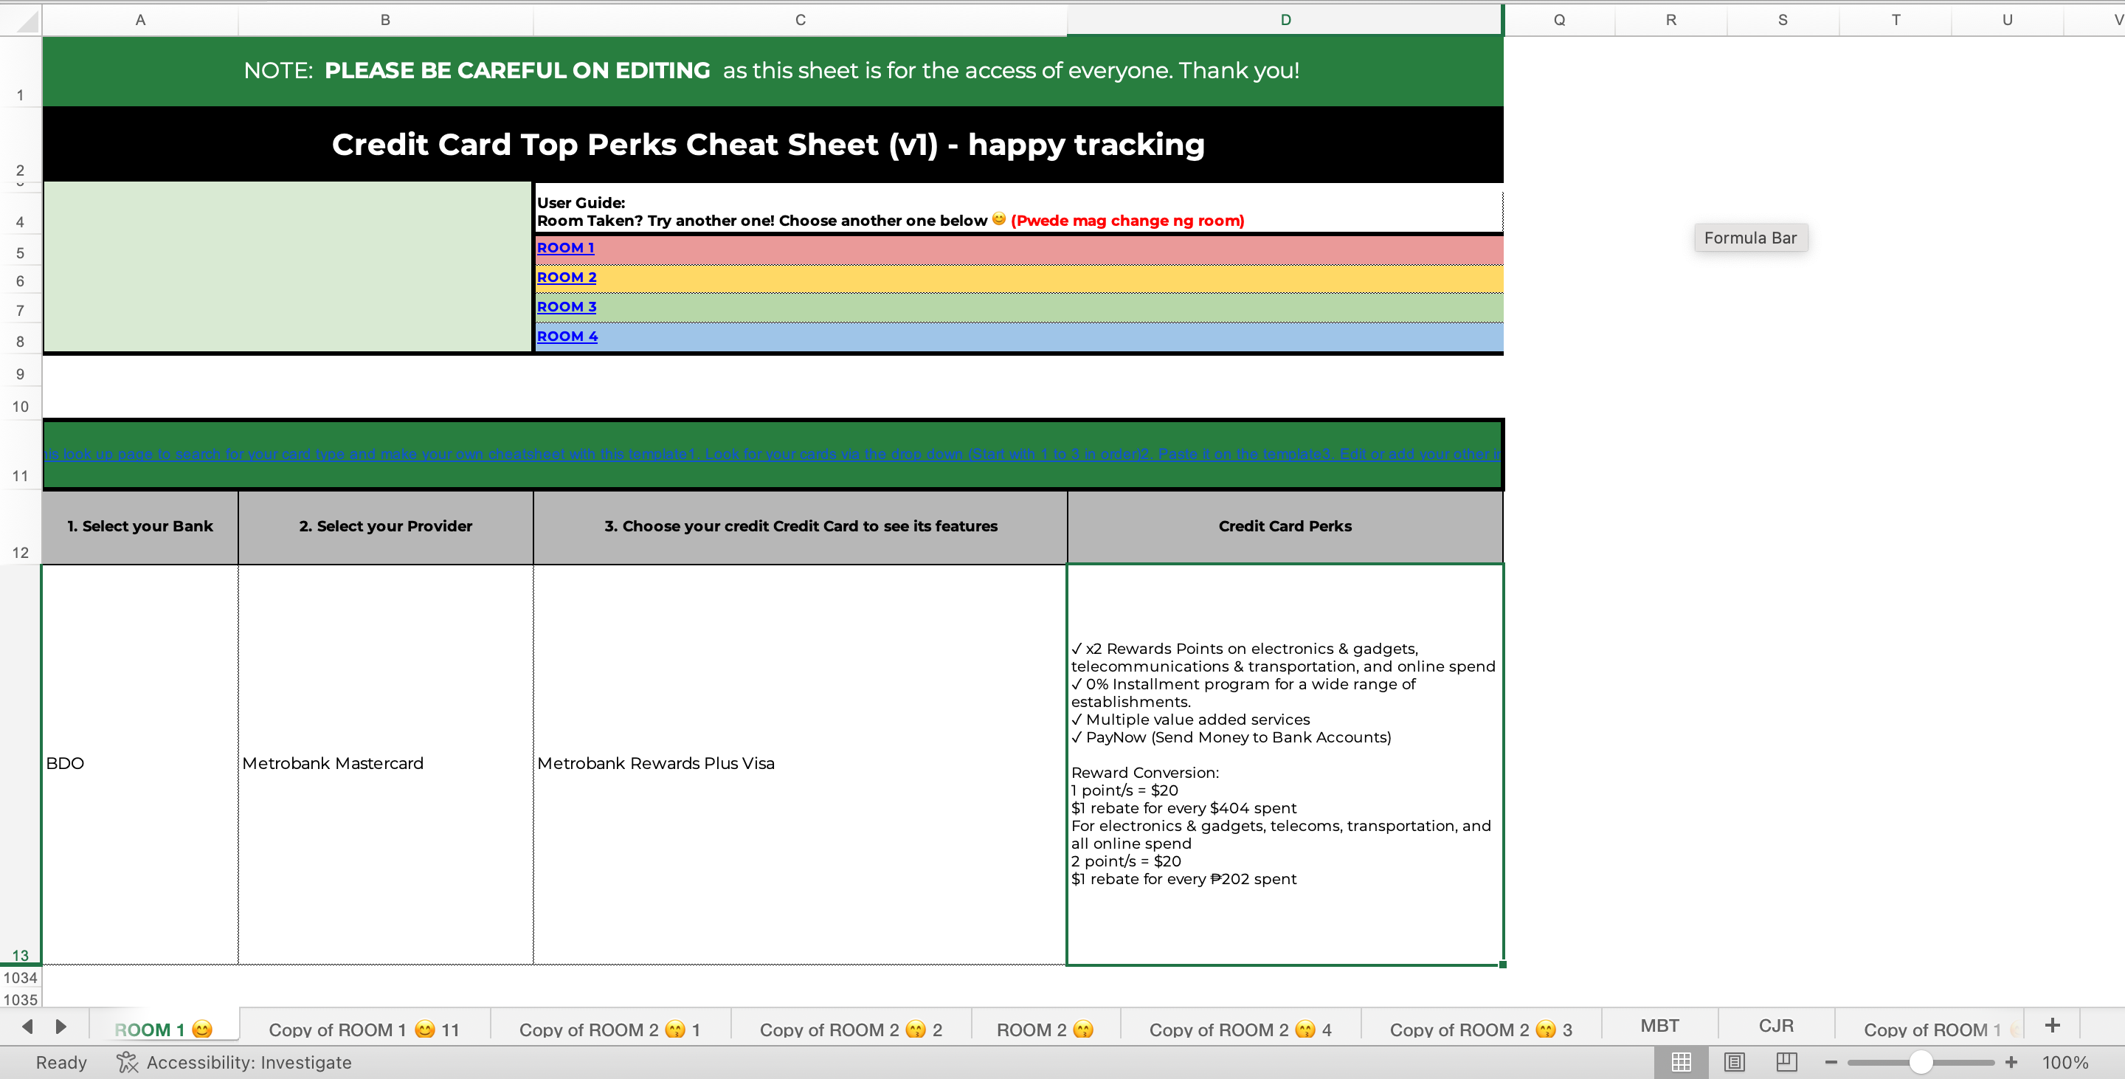
Task: Zoom out using the minus button
Action: coord(1831,1063)
